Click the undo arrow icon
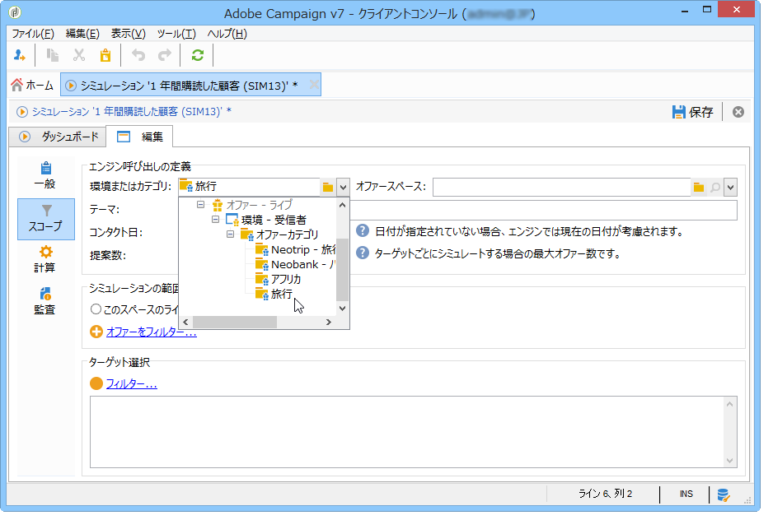The width and height of the screenshot is (773, 520). [x=138, y=55]
